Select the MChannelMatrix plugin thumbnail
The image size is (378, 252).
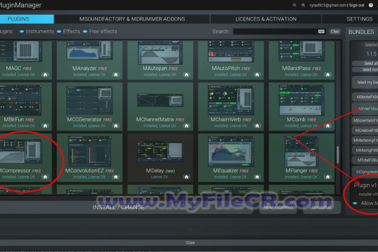pos(160,100)
